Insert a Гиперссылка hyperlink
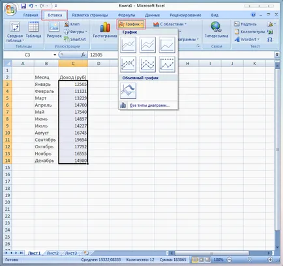 [216, 31]
